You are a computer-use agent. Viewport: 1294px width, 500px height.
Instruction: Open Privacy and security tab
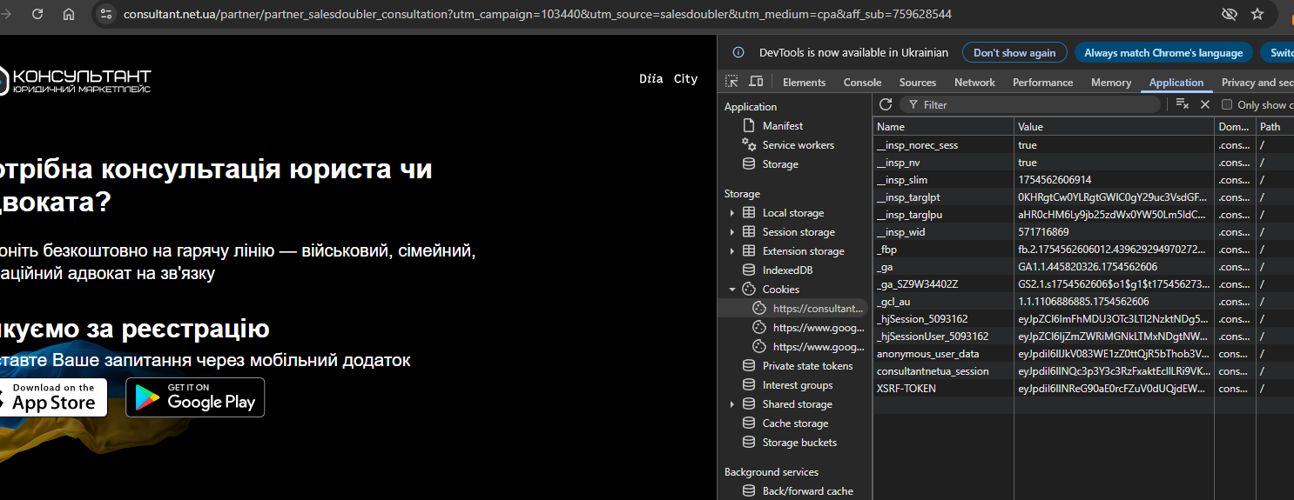(x=1257, y=83)
